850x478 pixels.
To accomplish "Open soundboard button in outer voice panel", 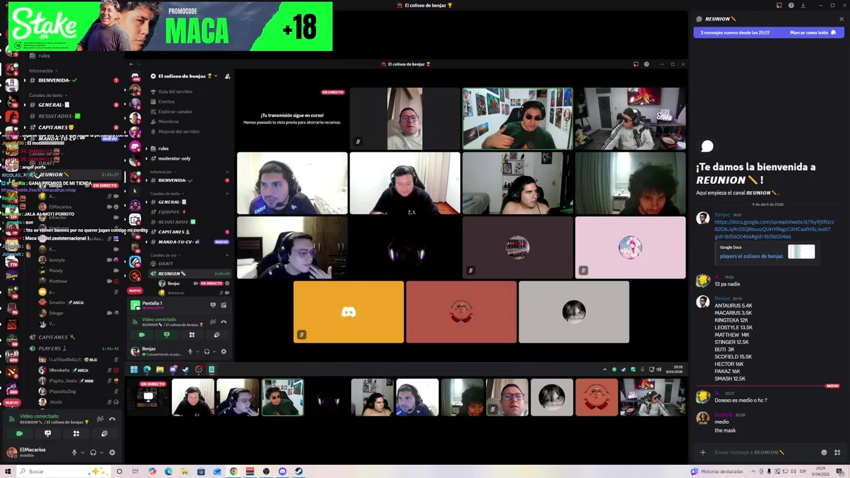I will pyautogui.click(x=104, y=434).
